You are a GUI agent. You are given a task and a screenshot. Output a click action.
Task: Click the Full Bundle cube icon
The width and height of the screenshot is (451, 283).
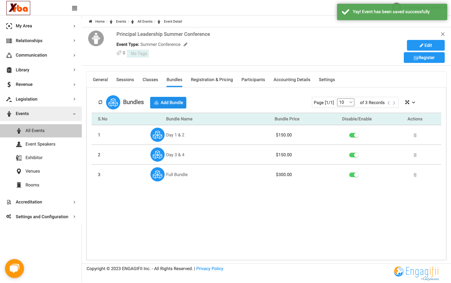point(157,175)
